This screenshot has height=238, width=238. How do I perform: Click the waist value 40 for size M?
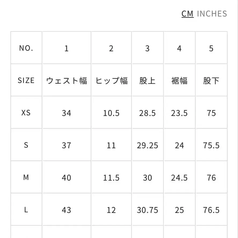[66, 178]
